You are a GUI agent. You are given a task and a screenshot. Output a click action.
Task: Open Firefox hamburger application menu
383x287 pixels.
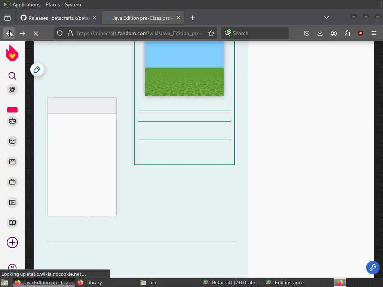(x=374, y=33)
